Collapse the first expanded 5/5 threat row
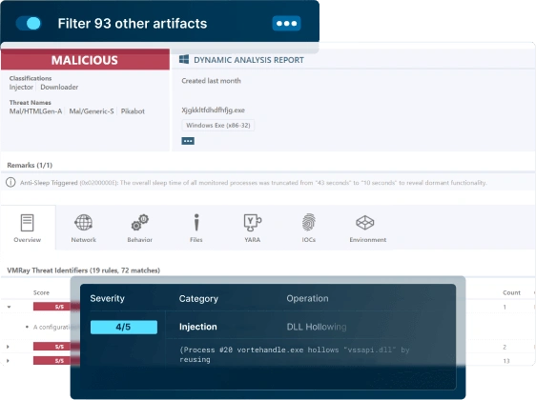The height and width of the screenshot is (400, 536). [9, 307]
